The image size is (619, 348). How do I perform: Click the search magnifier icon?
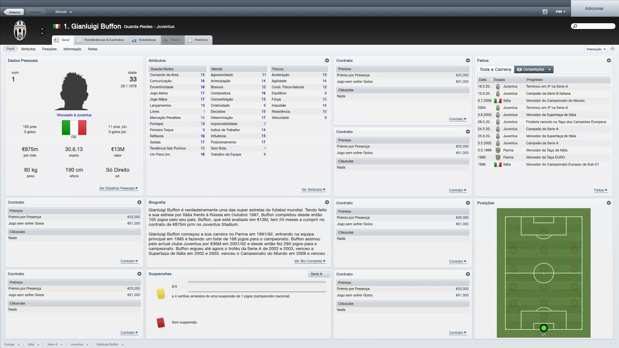[575, 26]
